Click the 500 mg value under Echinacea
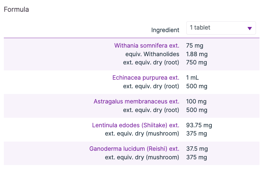Screen dimensions: 263x179 (196, 86)
